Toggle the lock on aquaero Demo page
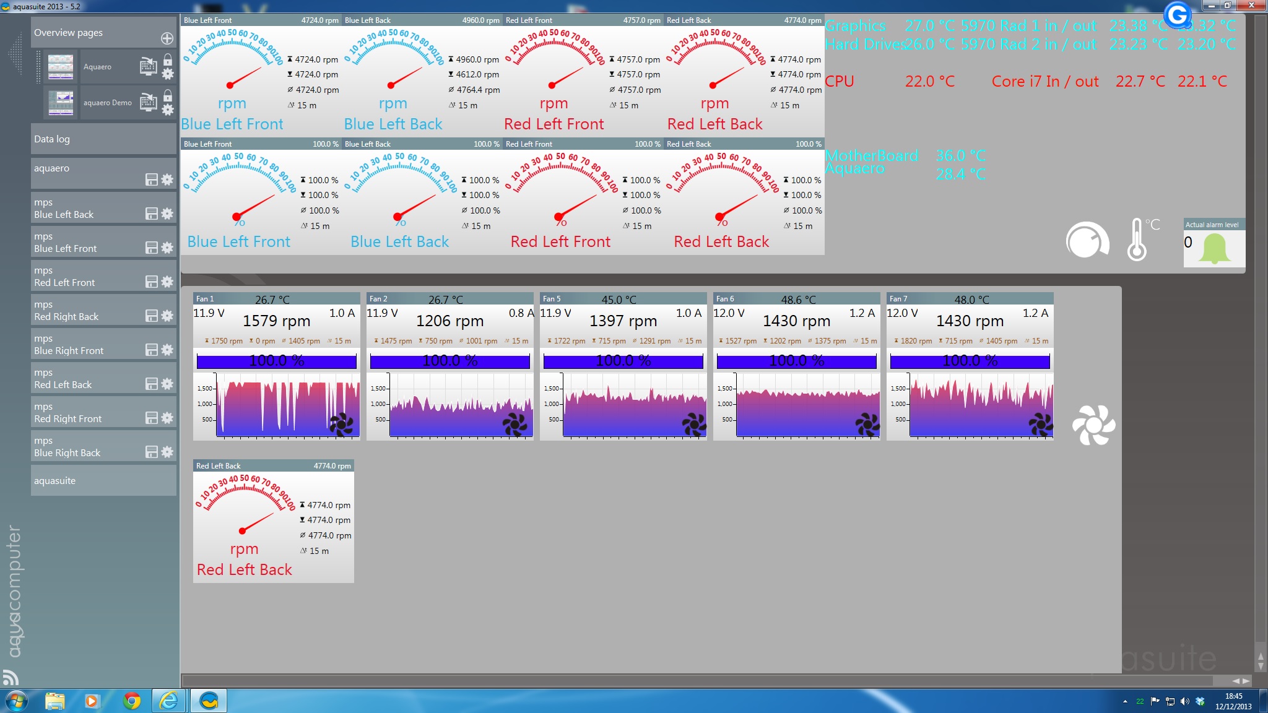 [168, 95]
